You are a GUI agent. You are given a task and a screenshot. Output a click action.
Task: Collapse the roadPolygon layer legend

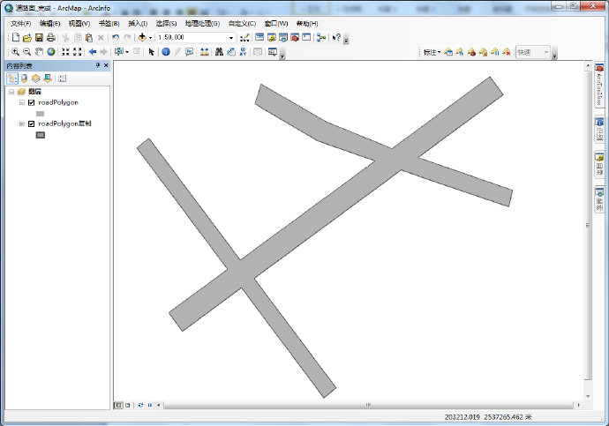[x=22, y=102]
